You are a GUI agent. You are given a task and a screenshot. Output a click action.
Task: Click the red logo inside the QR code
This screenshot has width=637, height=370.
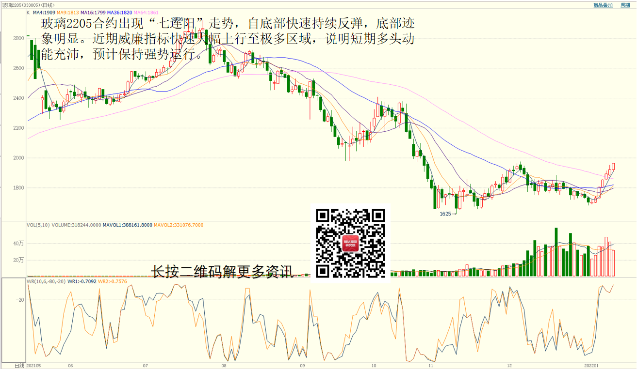(x=350, y=243)
